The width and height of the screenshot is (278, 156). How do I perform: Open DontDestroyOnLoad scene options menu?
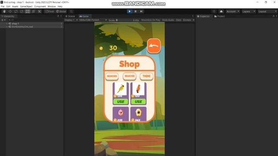coord(61,27)
